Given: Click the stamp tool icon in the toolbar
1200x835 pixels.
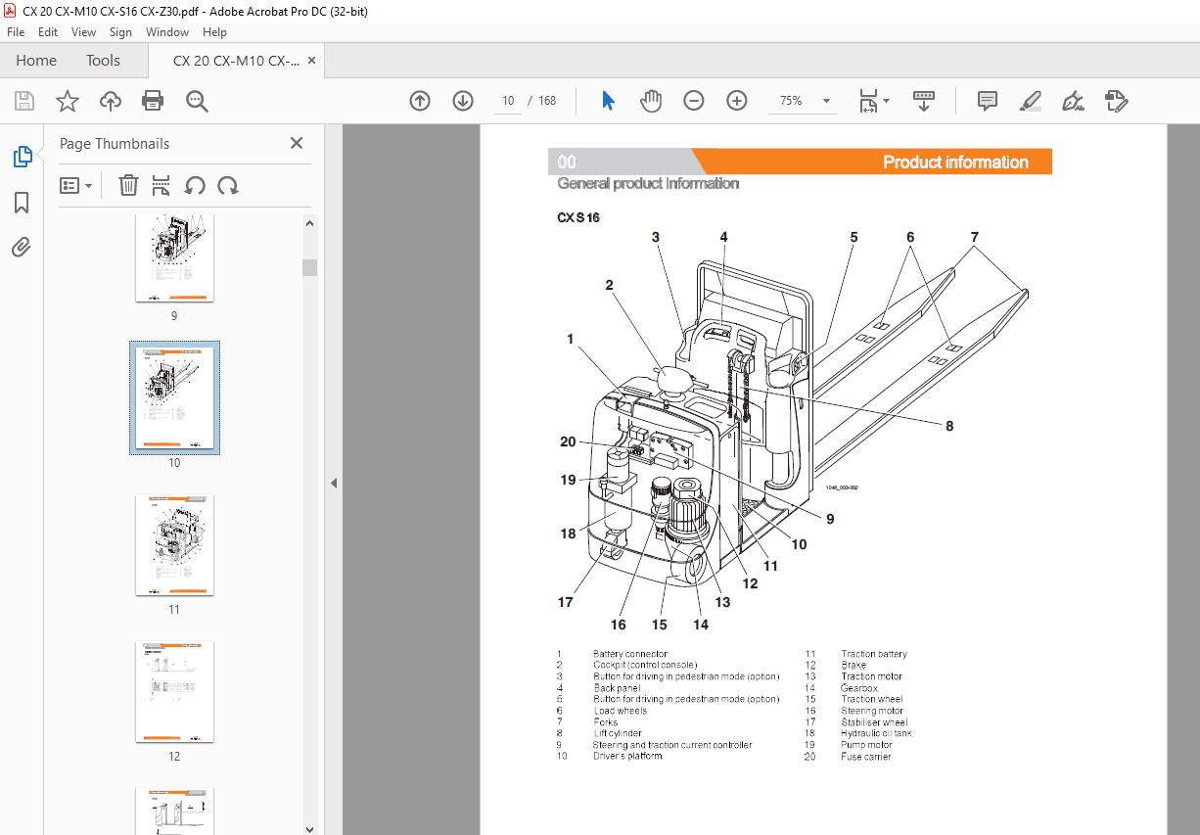Looking at the screenshot, I should pos(1116,101).
